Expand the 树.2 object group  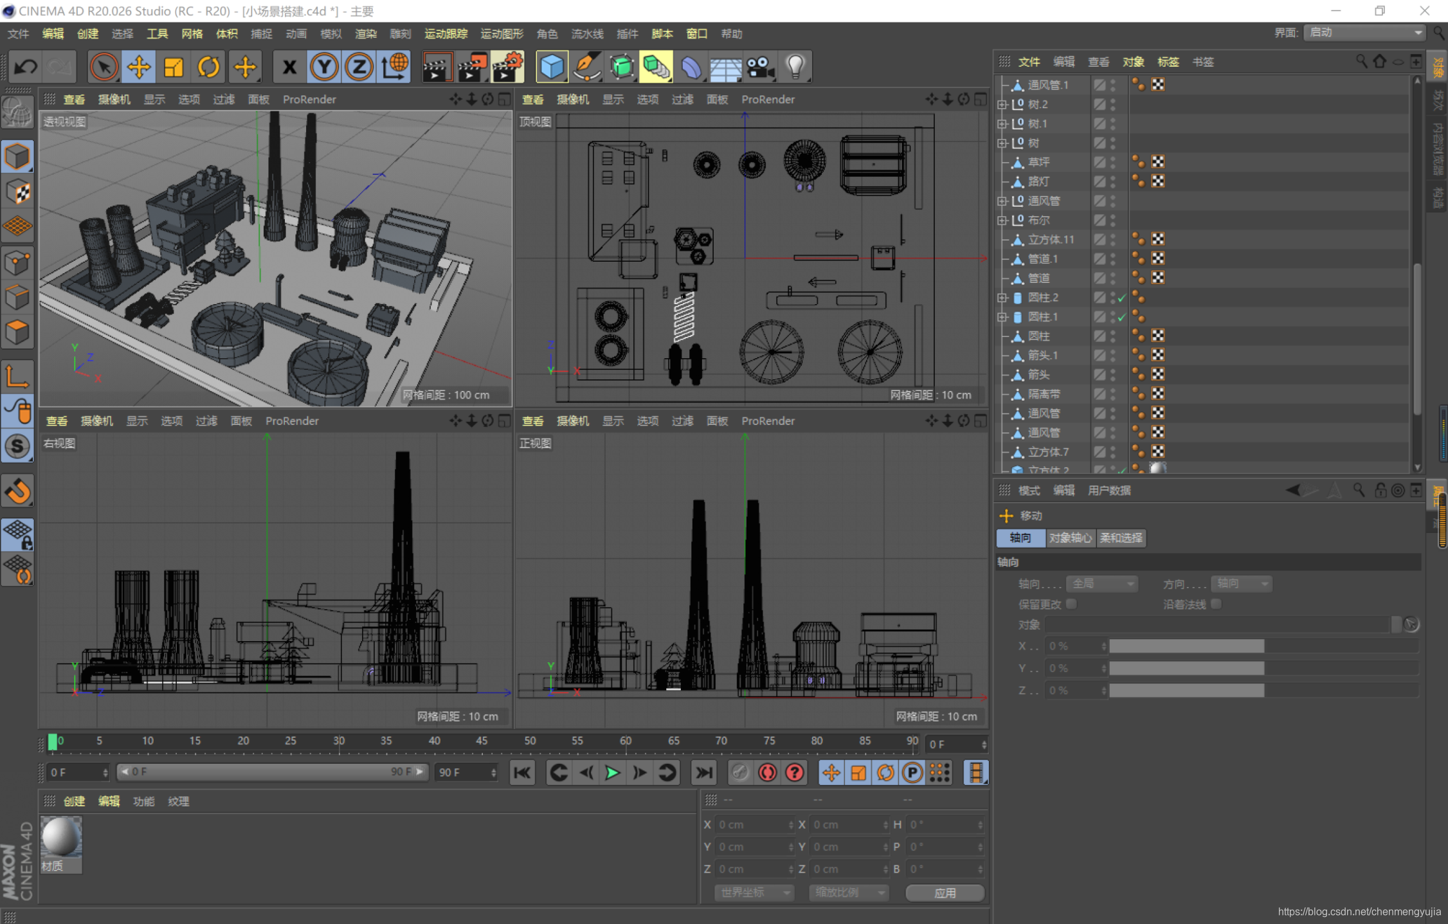click(x=1002, y=104)
